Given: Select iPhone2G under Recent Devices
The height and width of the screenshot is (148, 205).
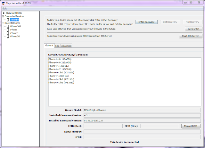Looking at the screenshot, I should coord(15,37).
